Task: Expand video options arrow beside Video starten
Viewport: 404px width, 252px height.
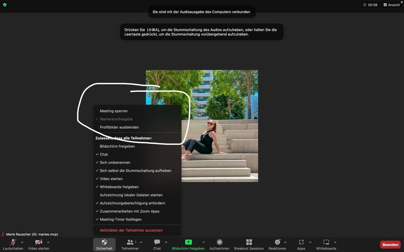Action: coord(48,242)
